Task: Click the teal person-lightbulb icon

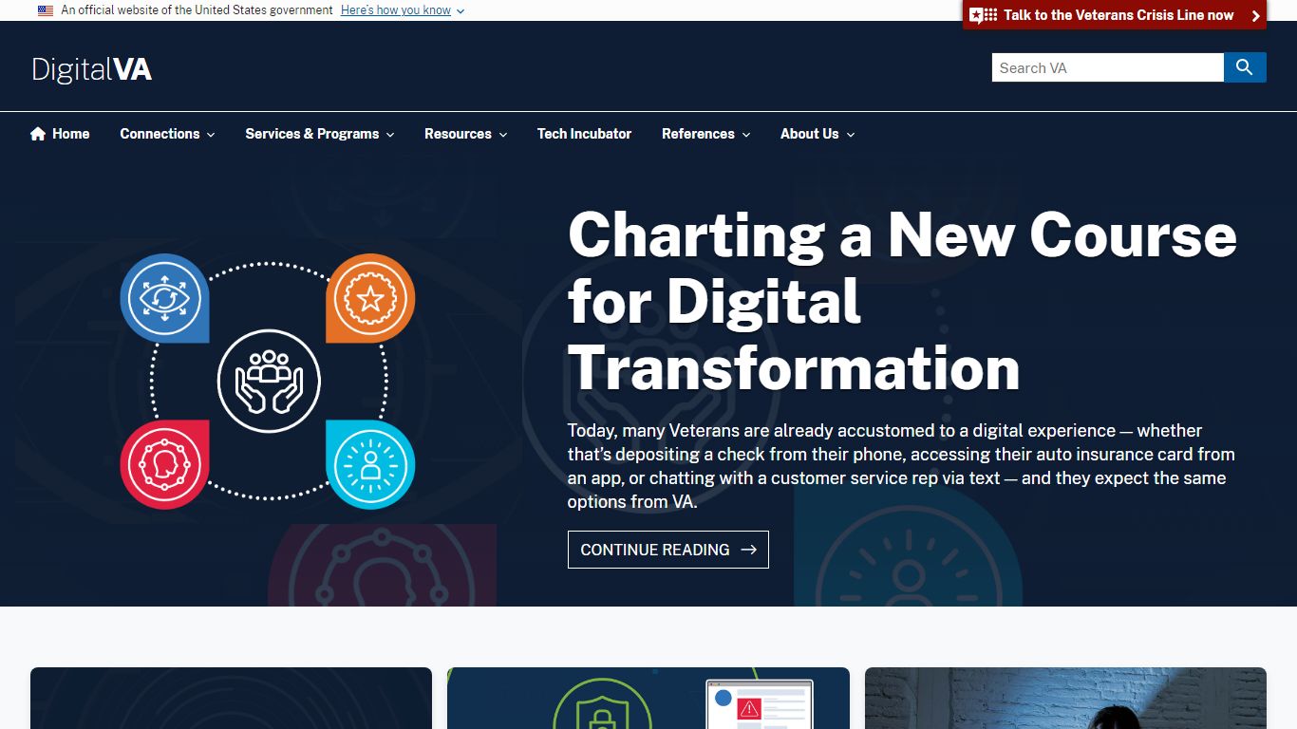Action: (370, 464)
